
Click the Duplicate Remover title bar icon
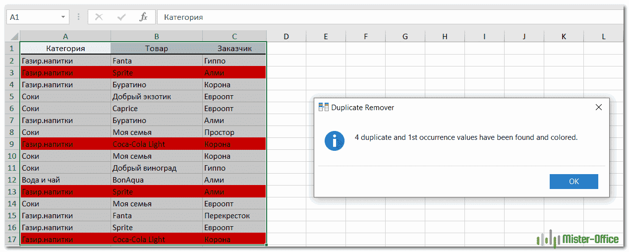[x=324, y=107]
